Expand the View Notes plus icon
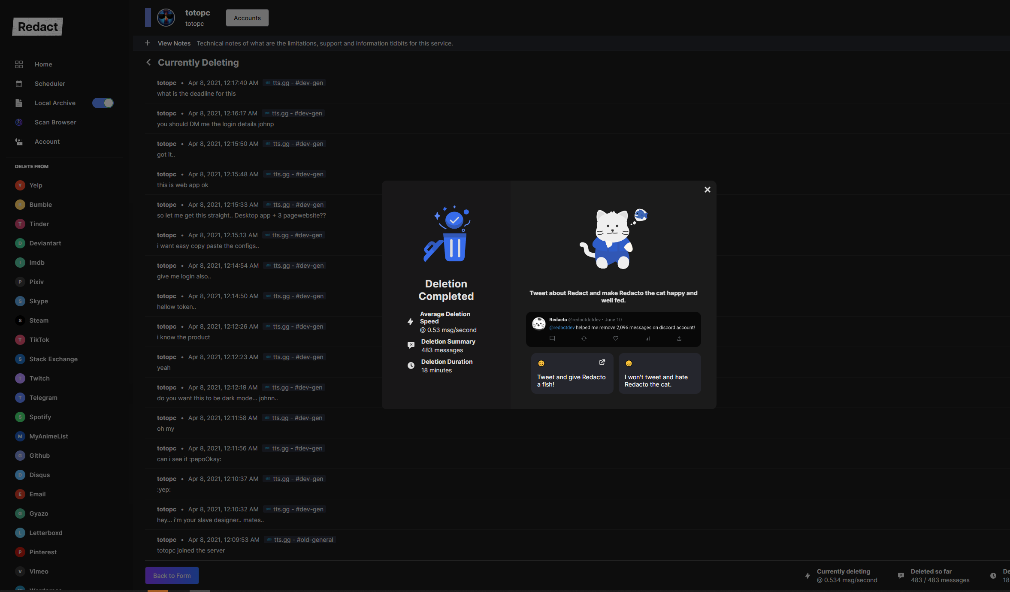 pyautogui.click(x=148, y=43)
